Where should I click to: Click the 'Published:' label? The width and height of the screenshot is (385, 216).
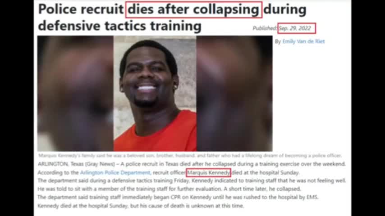point(265,28)
